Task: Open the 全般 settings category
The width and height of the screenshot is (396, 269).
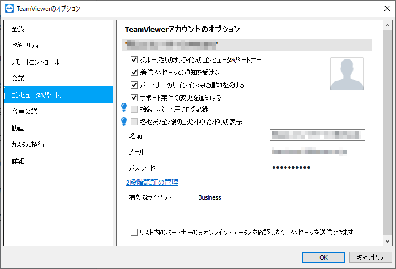Action: tap(58, 29)
